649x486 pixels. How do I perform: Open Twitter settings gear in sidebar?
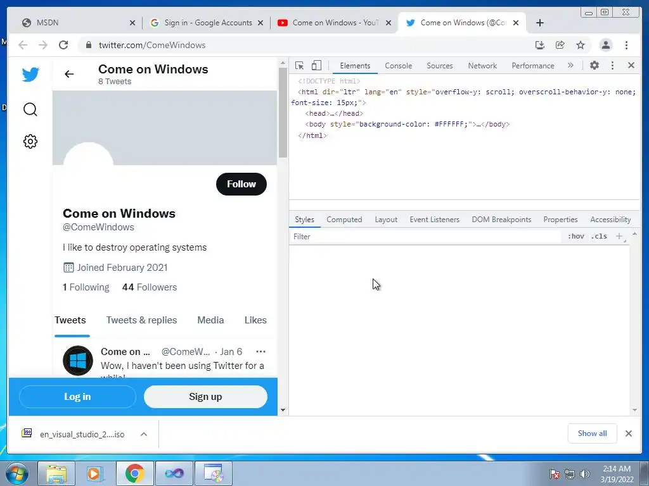tap(30, 141)
